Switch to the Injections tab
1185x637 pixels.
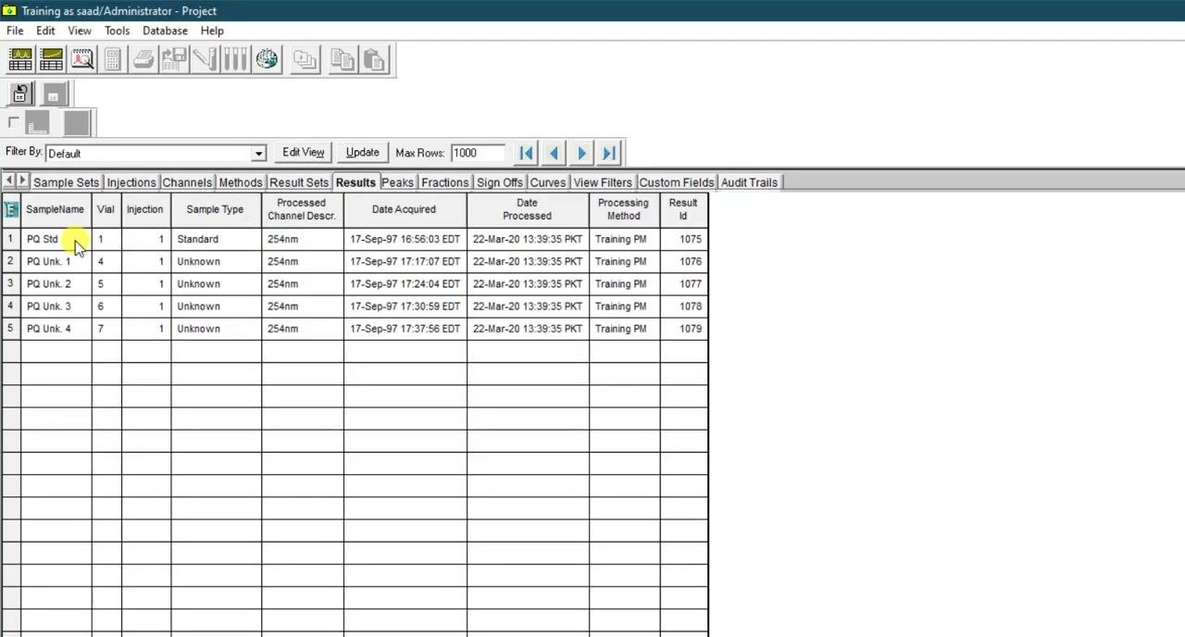pos(131,182)
